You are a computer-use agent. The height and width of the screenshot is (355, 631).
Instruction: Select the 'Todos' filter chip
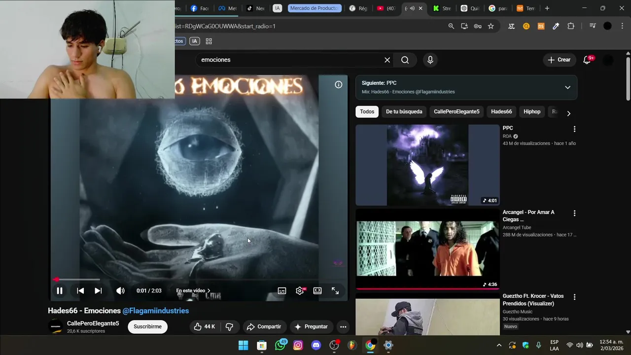[367, 112]
